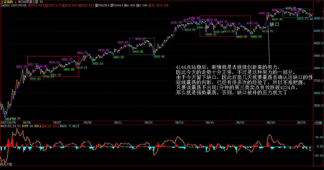Open the 1分钟 period selector
Image resolution: width=324 pixels, height=170 pixels.
click(318, 122)
